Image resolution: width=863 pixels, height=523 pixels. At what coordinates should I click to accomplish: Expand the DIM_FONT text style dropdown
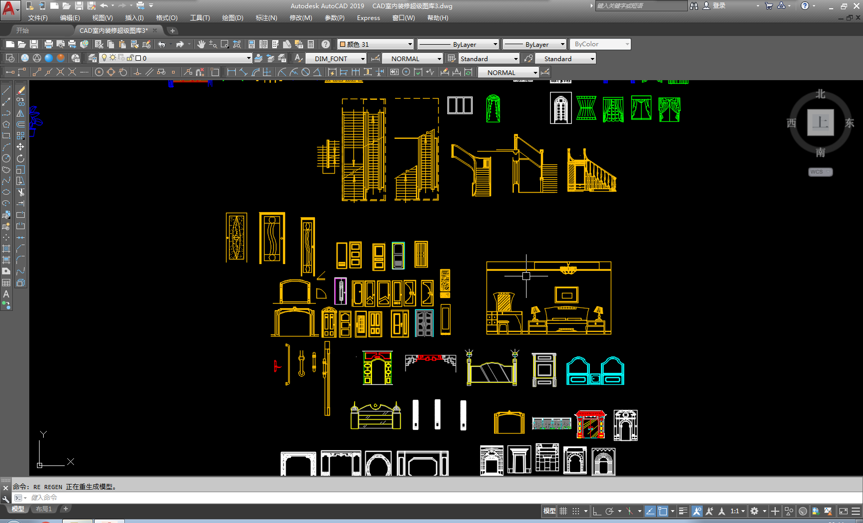(x=362, y=59)
